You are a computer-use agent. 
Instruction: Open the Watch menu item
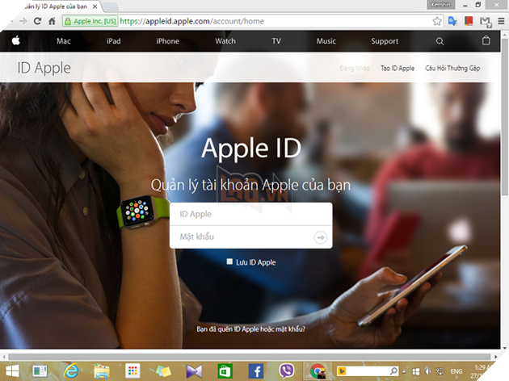[x=225, y=41]
